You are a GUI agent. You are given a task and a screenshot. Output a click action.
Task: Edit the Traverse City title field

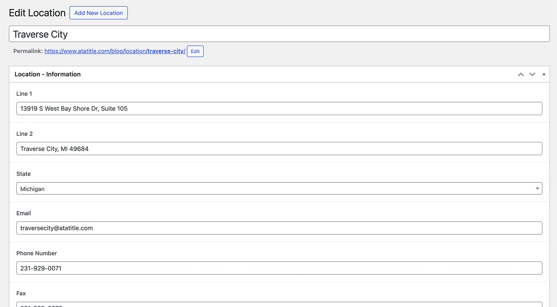[278, 34]
